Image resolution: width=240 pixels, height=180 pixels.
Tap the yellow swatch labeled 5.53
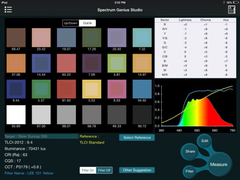point(92,89)
